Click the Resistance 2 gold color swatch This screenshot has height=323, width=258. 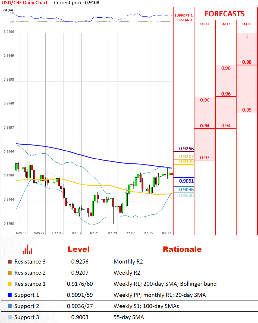click(x=10, y=273)
